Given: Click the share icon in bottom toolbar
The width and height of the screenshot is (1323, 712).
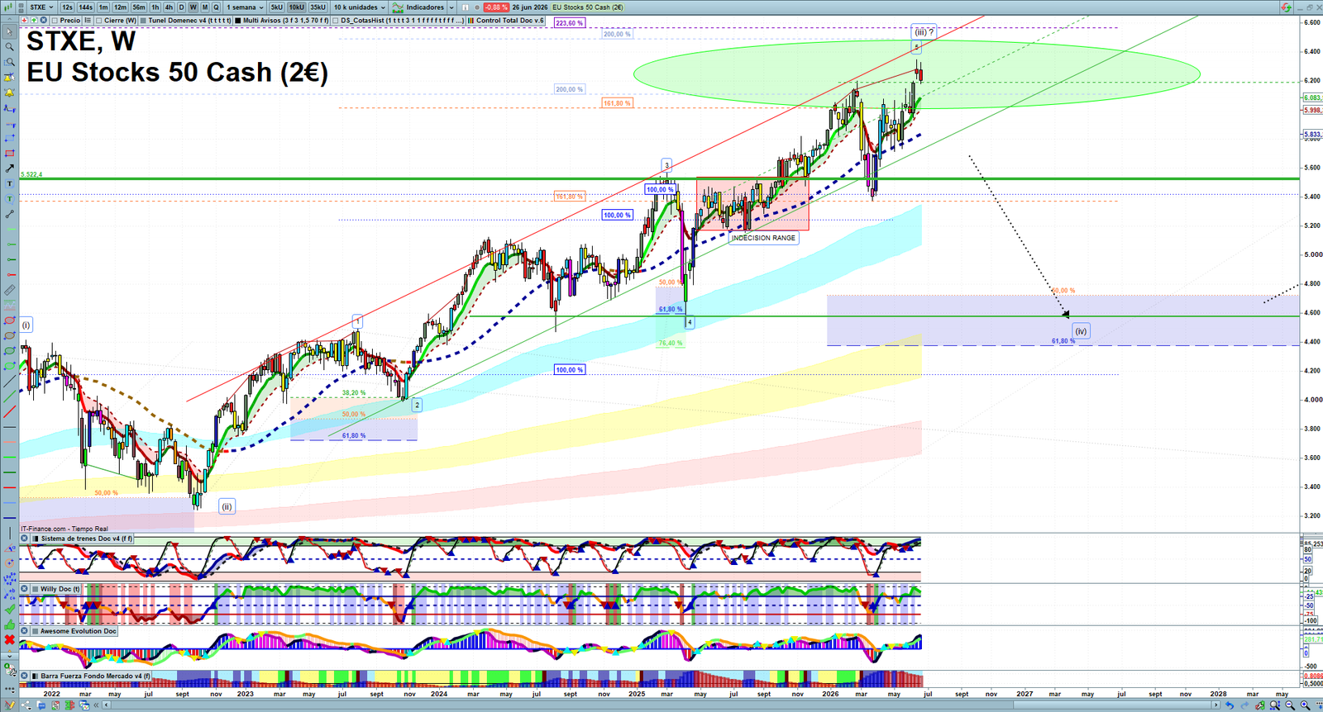Looking at the screenshot, I should [26, 705].
